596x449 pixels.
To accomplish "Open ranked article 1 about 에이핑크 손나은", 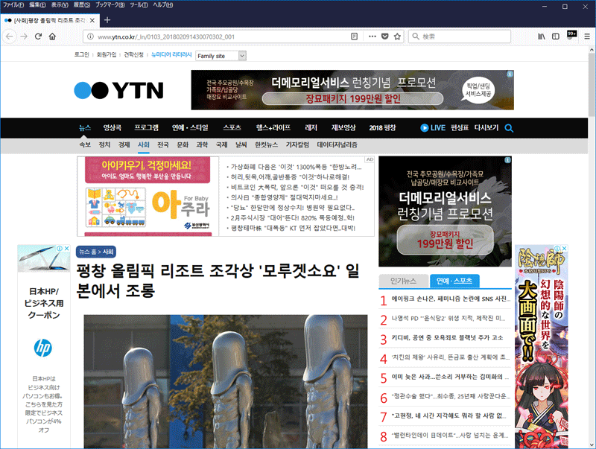I will (x=451, y=299).
